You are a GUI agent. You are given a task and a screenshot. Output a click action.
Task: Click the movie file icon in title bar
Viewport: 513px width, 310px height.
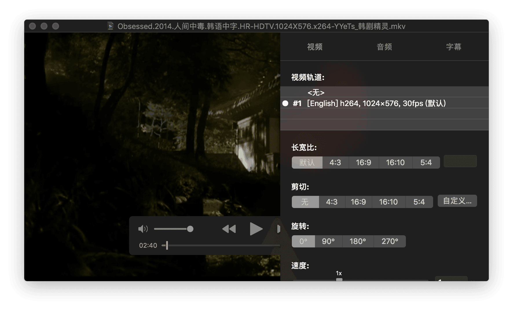[110, 26]
